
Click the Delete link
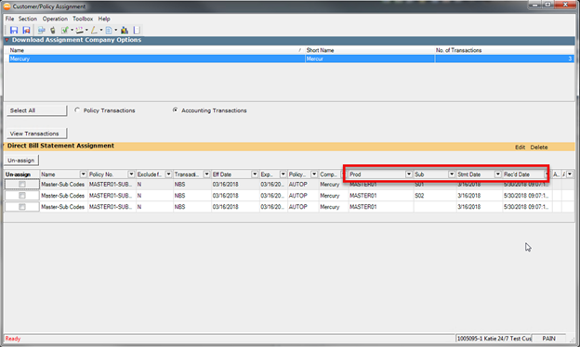(x=539, y=147)
